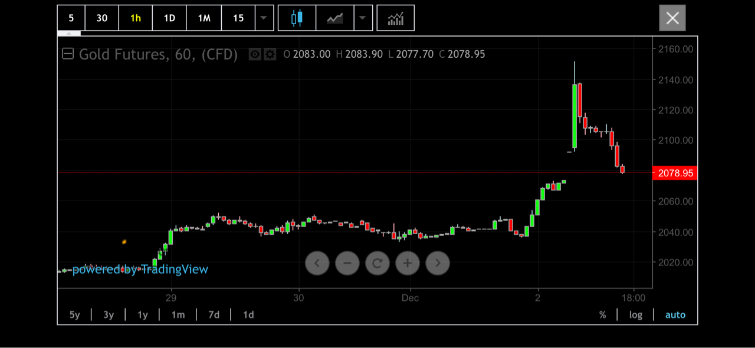Choose the 1M interval
755x348 pixels.
click(x=204, y=18)
